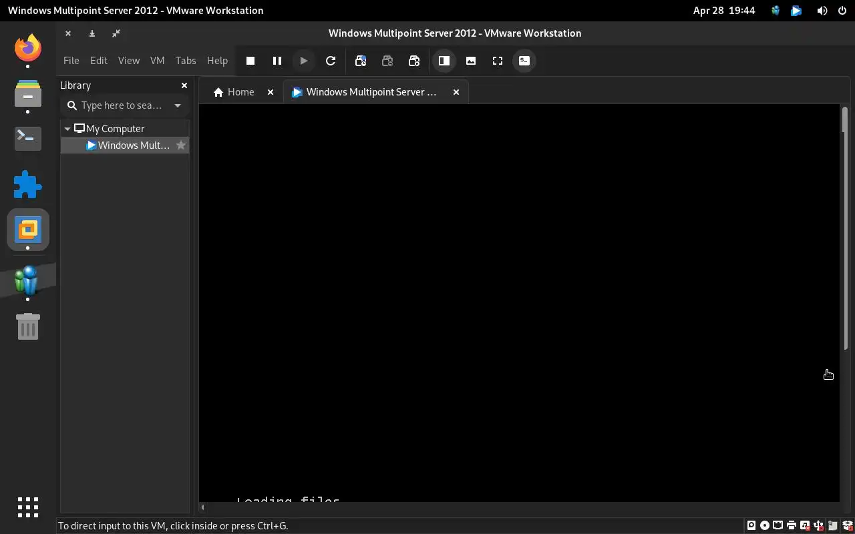The height and width of the screenshot is (534, 855).
Task: Click the network adapter status icon
Action: pos(778,525)
